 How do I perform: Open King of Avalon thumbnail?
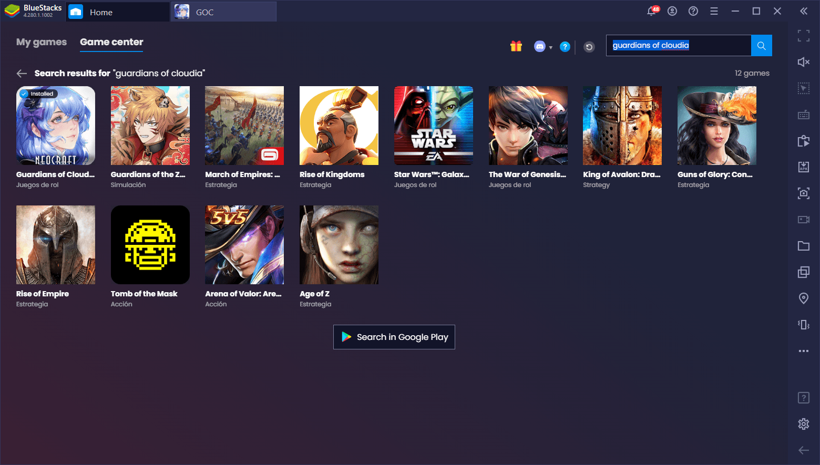622,126
